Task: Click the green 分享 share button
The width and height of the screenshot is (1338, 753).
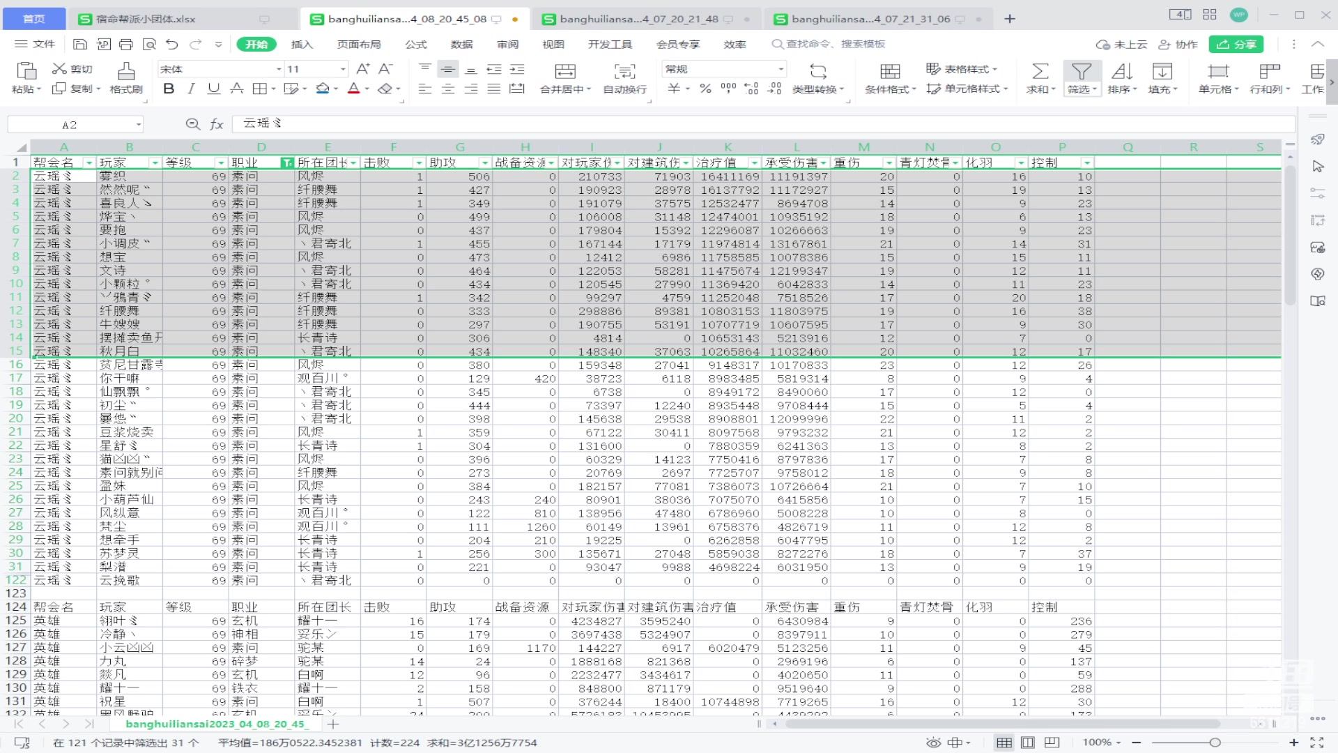Action: click(x=1236, y=44)
